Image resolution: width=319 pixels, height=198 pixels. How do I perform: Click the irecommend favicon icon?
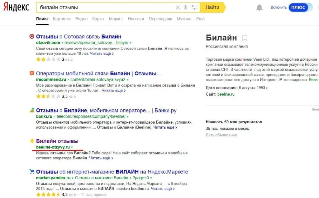coord(32,73)
